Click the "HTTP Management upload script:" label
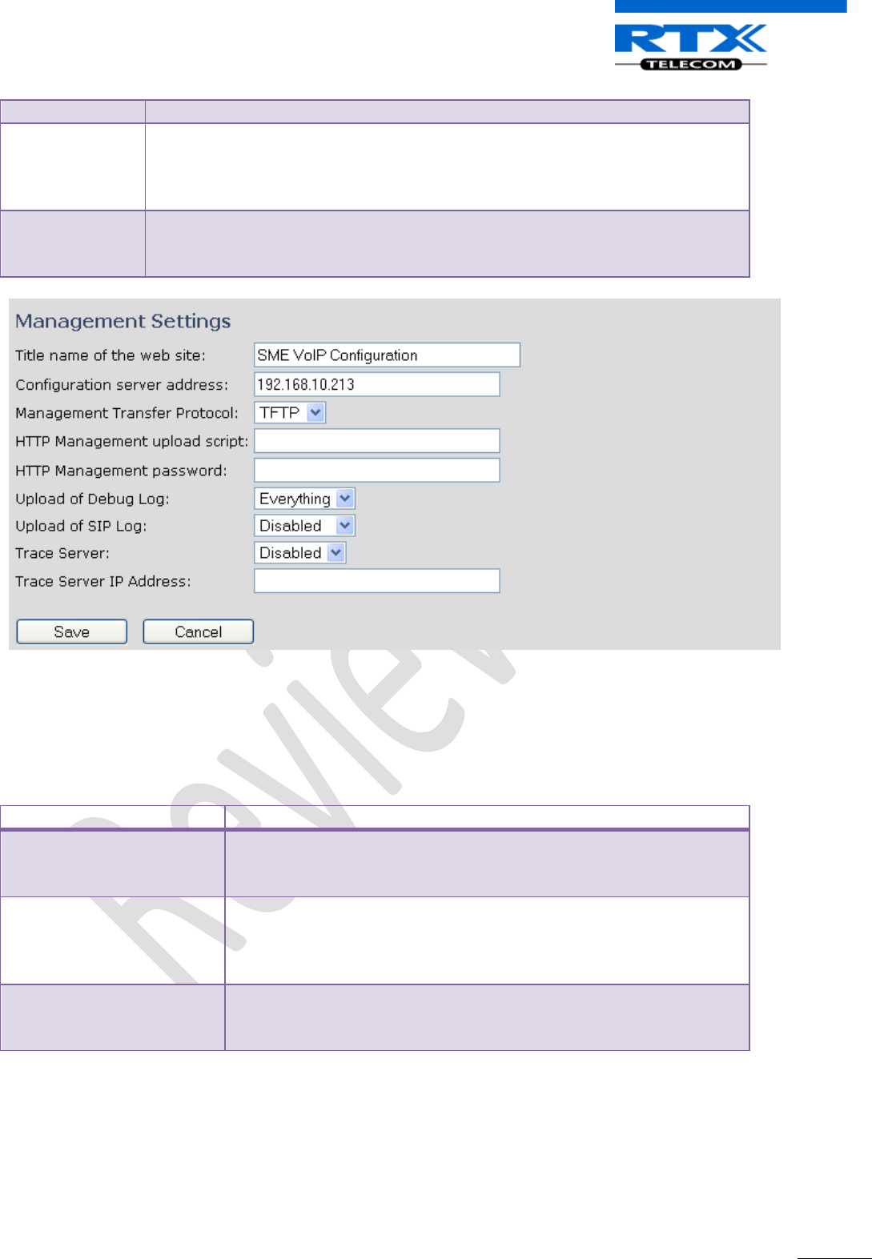The image size is (872, 1259). (132, 442)
